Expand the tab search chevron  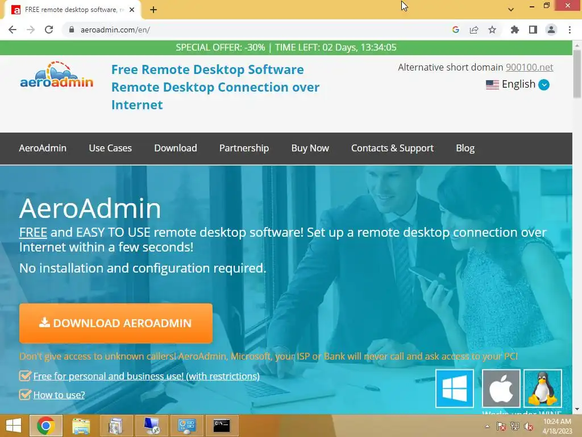click(x=511, y=10)
